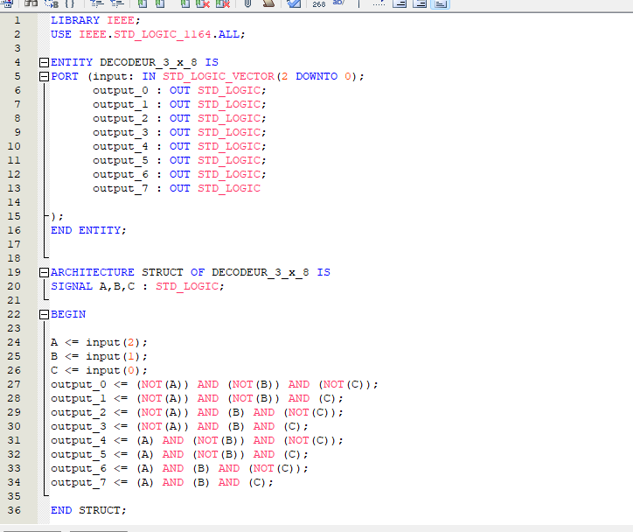Click output_0 in the port declaration
Image resolution: width=633 pixels, height=532 pixels.
click(x=121, y=90)
